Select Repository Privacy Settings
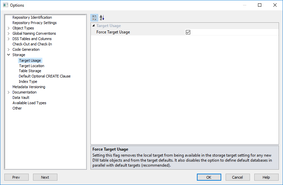This screenshot has height=185, width=283. point(34,23)
